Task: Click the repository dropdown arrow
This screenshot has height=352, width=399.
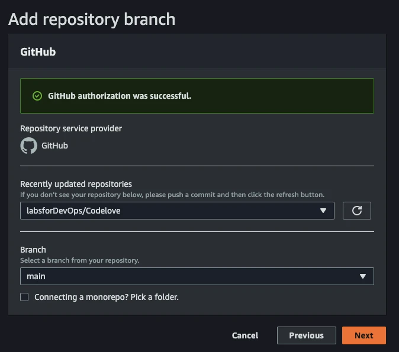Action: coord(323,211)
